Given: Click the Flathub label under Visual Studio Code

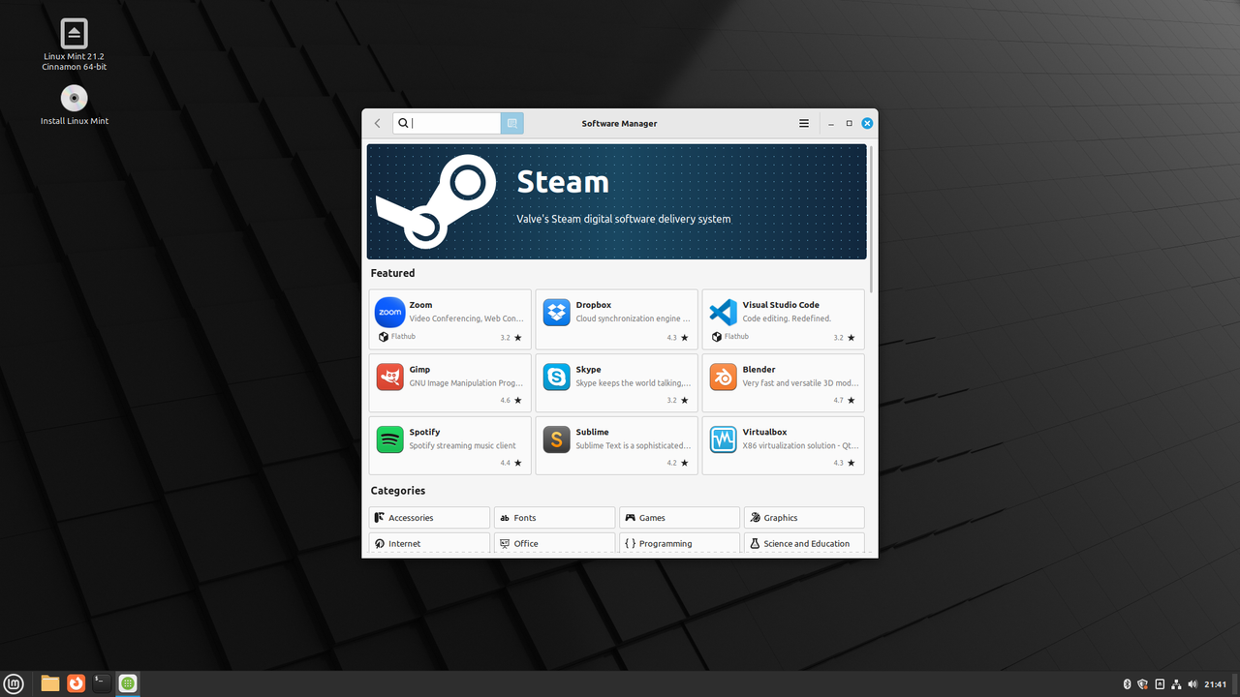Looking at the screenshot, I should (736, 337).
